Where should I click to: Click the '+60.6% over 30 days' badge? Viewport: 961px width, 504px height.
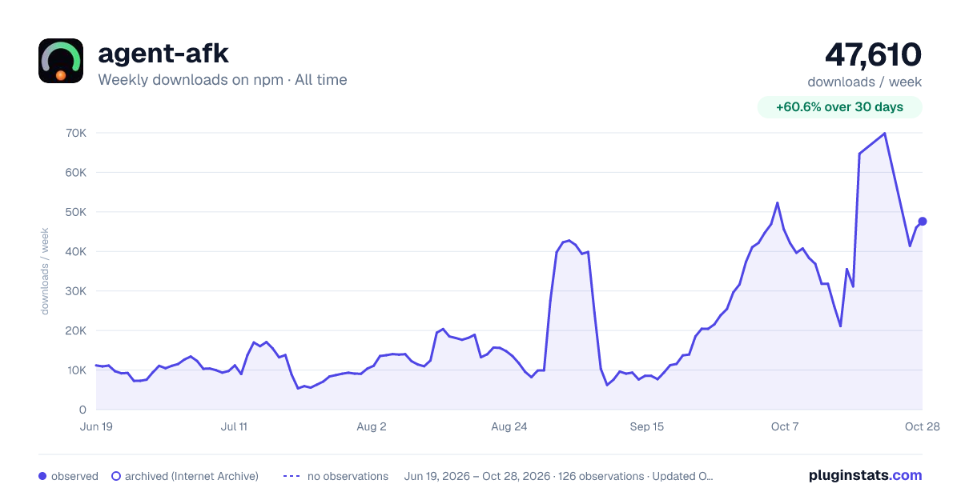coord(839,107)
